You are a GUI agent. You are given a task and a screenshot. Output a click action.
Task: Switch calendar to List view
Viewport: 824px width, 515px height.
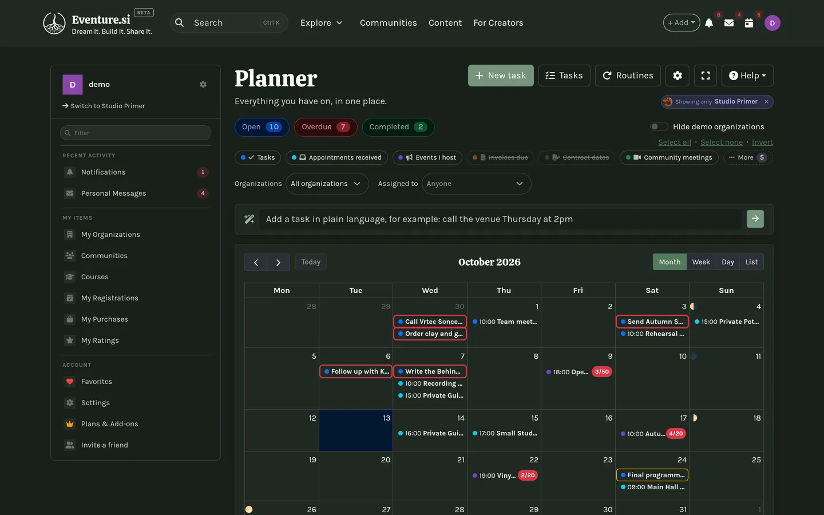coord(752,262)
